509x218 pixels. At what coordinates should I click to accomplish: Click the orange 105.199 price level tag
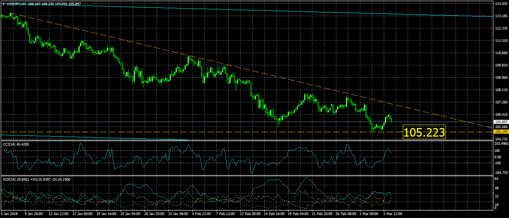500,132
